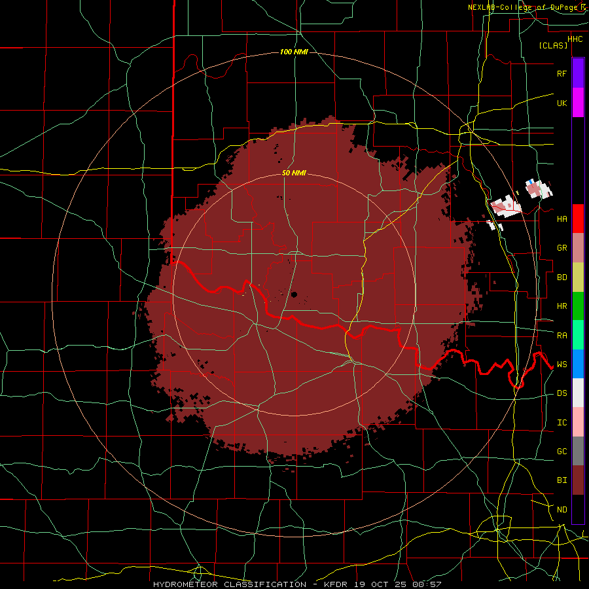This screenshot has width=589, height=589.
Task: Click the '[CLAS]' legend heading
Action: tap(553, 45)
